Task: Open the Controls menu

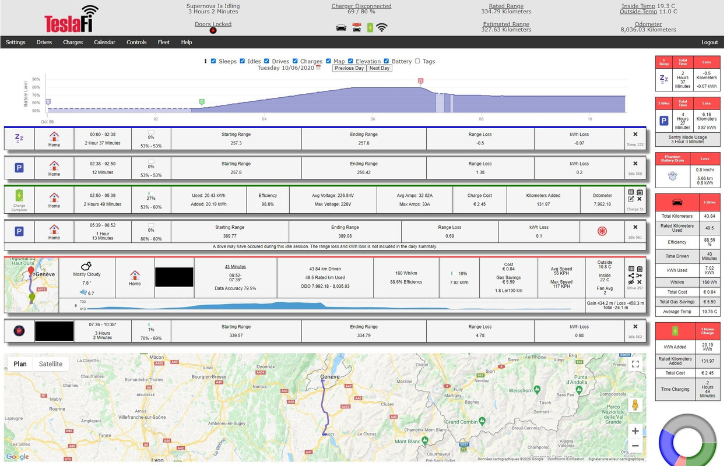Action: pyautogui.click(x=136, y=43)
